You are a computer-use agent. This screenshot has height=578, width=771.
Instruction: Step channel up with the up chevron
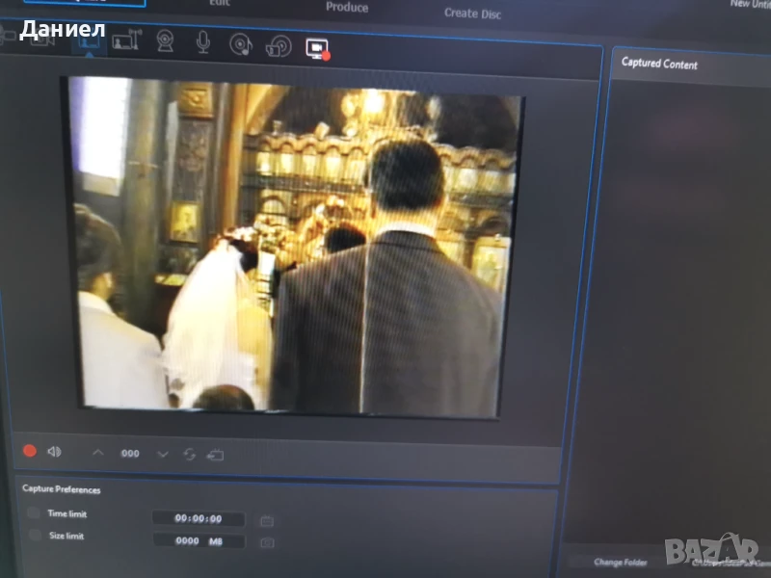(x=98, y=452)
